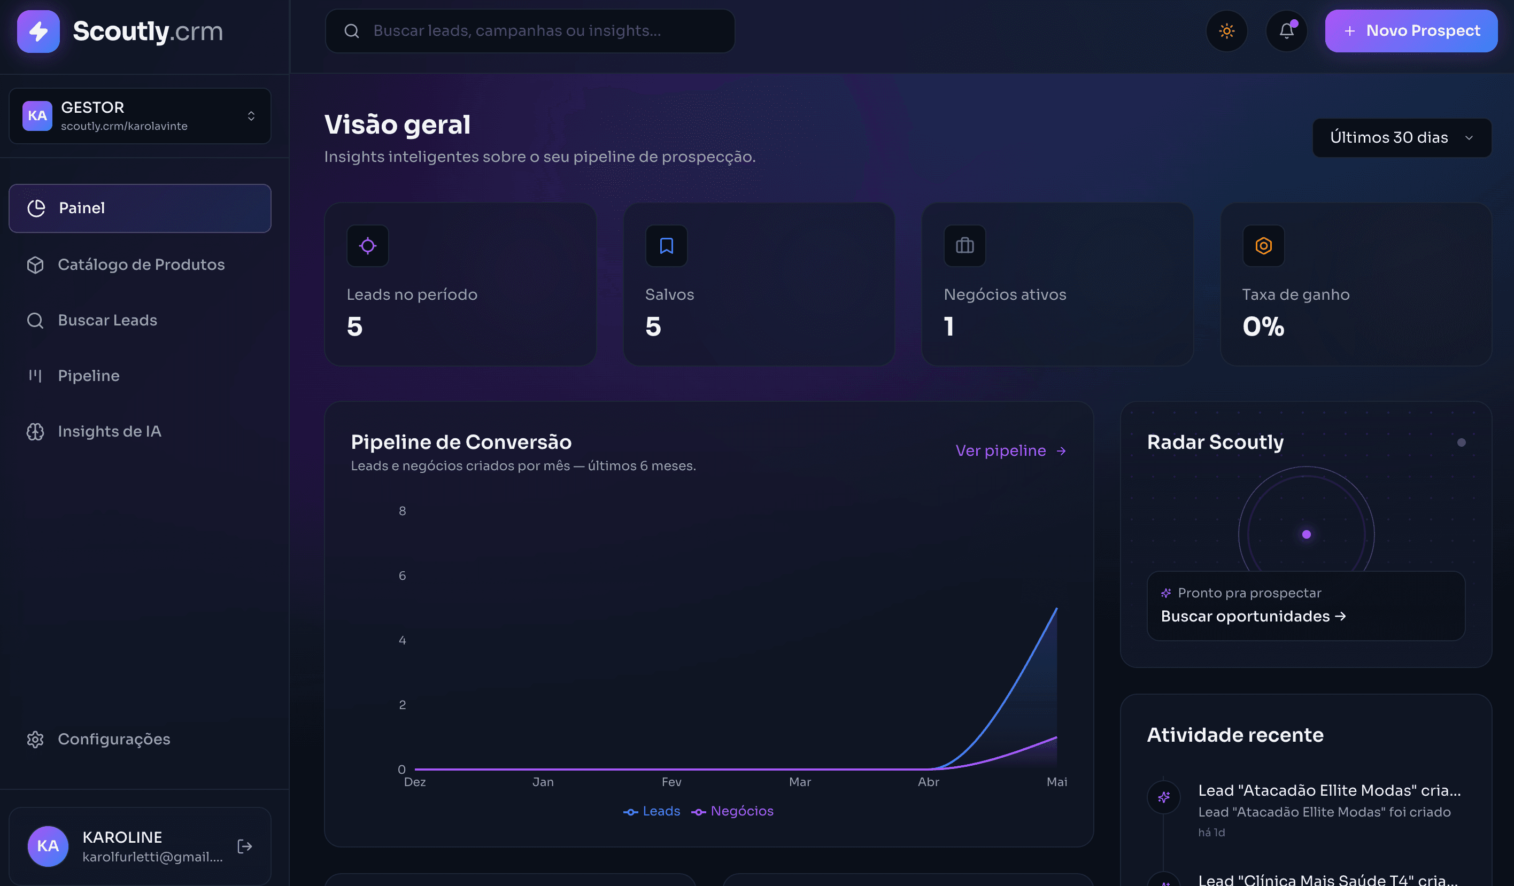Click the Negócios ativos briefcase icon
The height and width of the screenshot is (886, 1514).
click(965, 246)
